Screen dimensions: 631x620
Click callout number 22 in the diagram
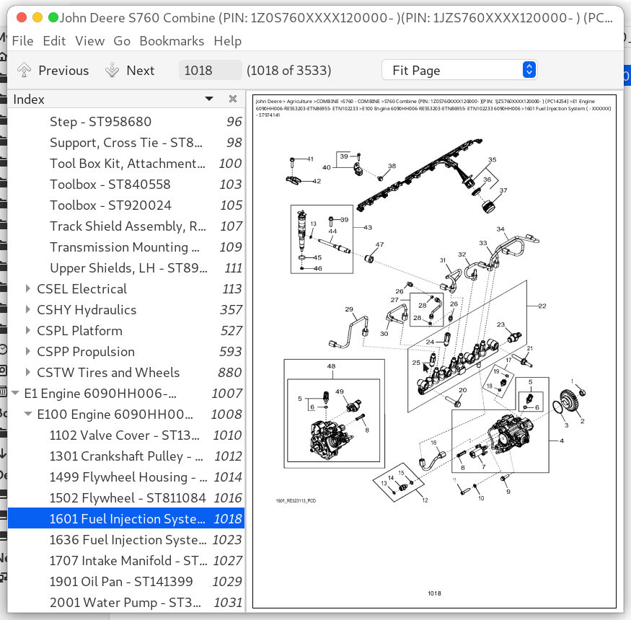click(x=542, y=306)
